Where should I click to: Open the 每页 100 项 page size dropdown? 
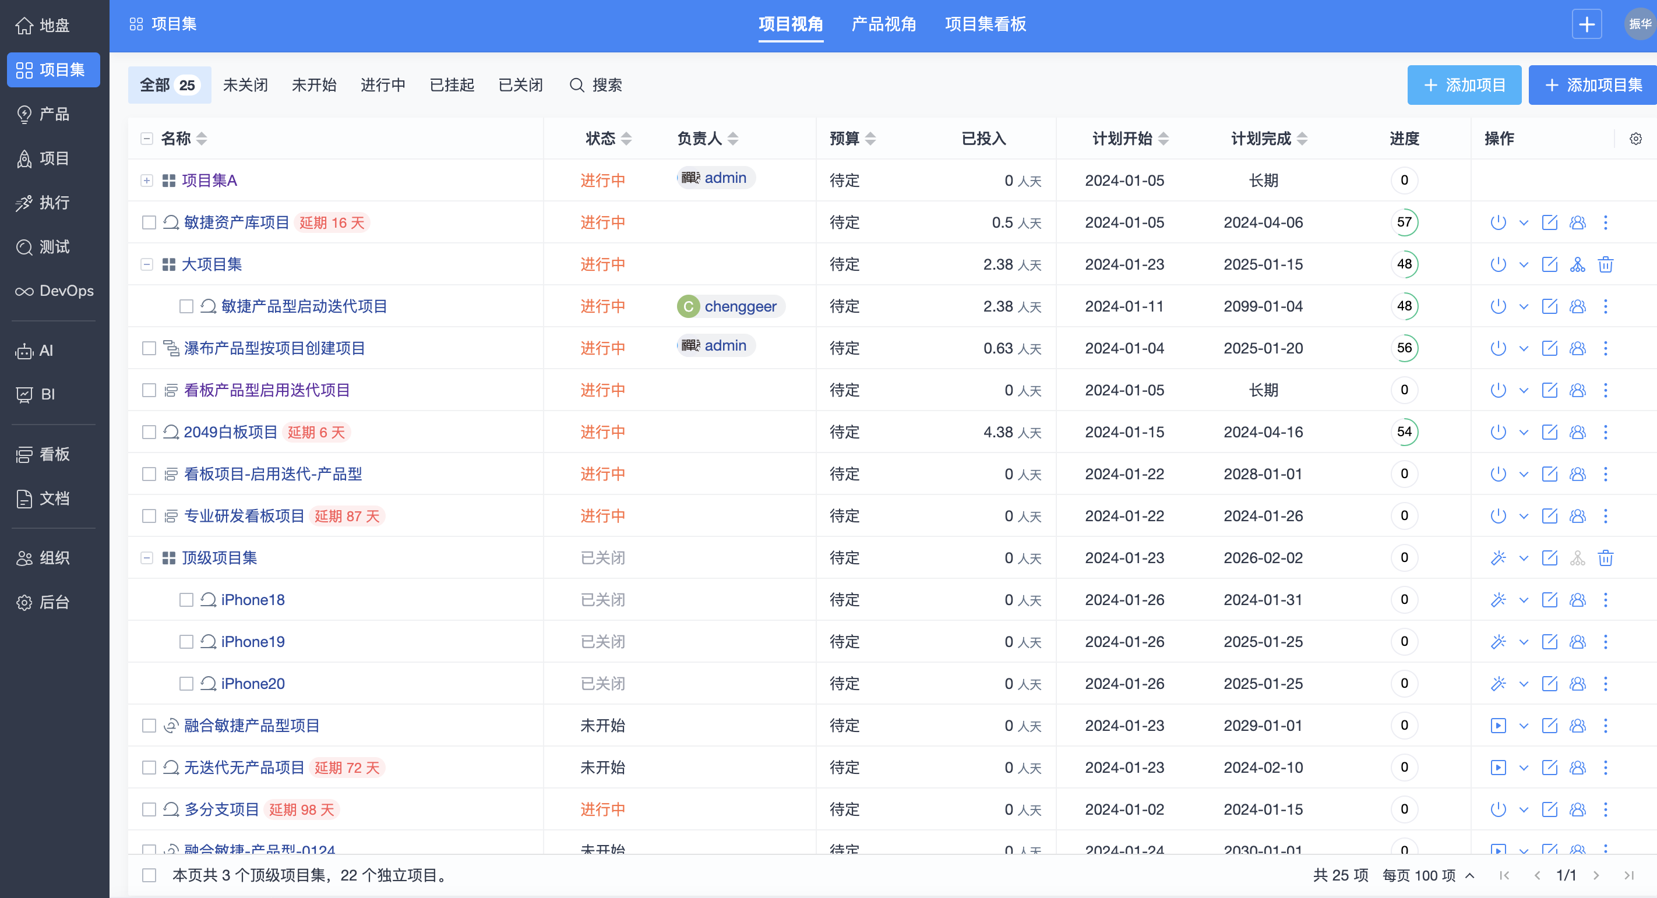point(1428,875)
